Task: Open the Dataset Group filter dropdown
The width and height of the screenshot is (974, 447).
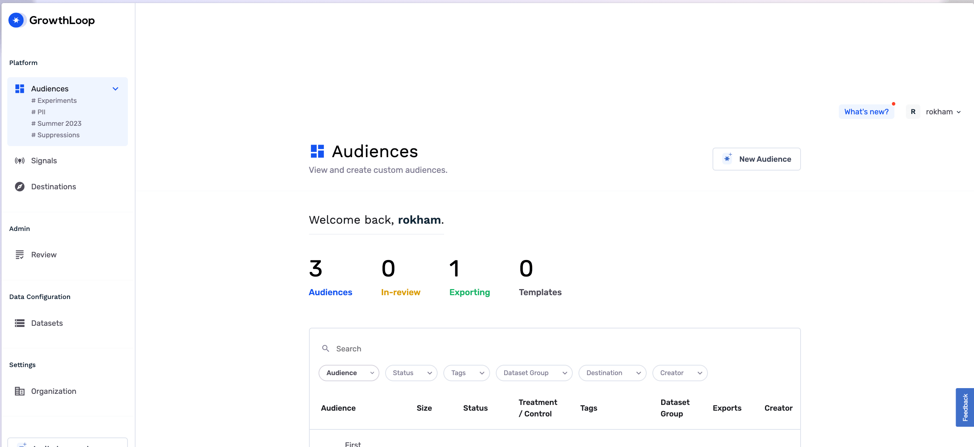Action: pos(534,373)
